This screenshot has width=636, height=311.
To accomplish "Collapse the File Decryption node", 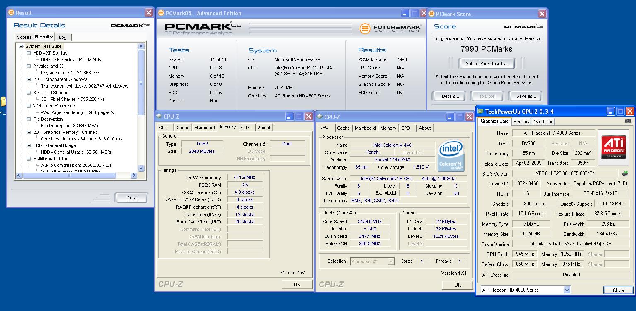I will pos(29,119).
